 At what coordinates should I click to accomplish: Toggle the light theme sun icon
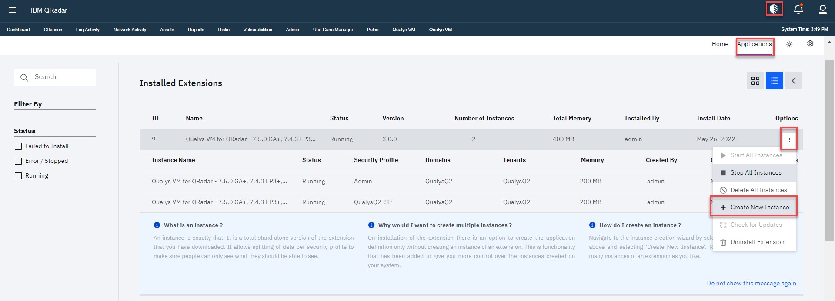(789, 44)
